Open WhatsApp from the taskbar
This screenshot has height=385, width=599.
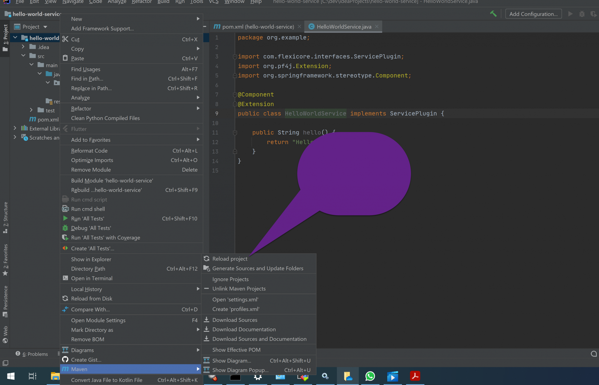click(370, 376)
